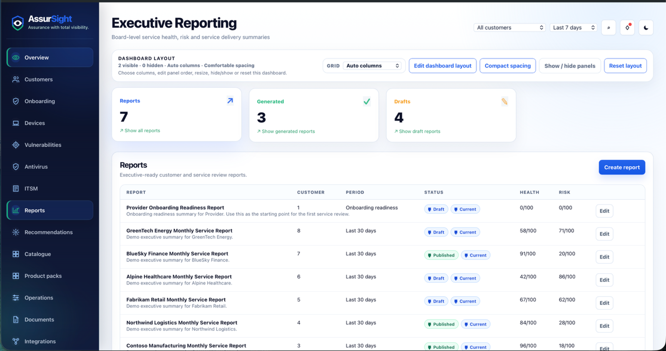Click Current badge in Alpine Healthcare row
Viewport: 666px width, 351px height.
465,278
